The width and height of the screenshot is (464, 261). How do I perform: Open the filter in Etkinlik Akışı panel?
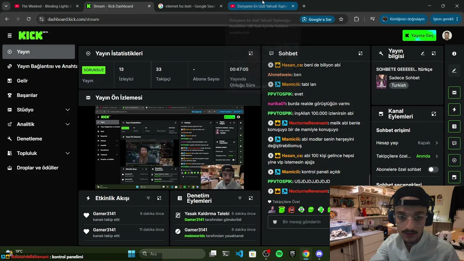pos(148,198)
